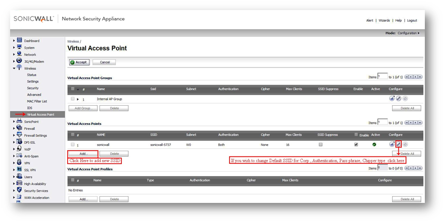Expand the Dashboard tree arrow
Viewport: 445px width, 223px height.
(14, 41)
